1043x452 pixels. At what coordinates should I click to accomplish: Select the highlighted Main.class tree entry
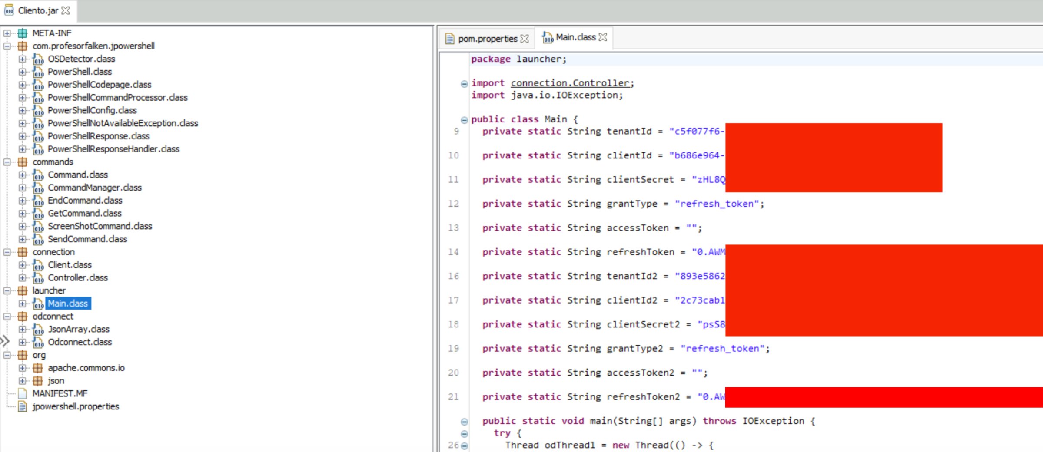(x=67, y=304)
